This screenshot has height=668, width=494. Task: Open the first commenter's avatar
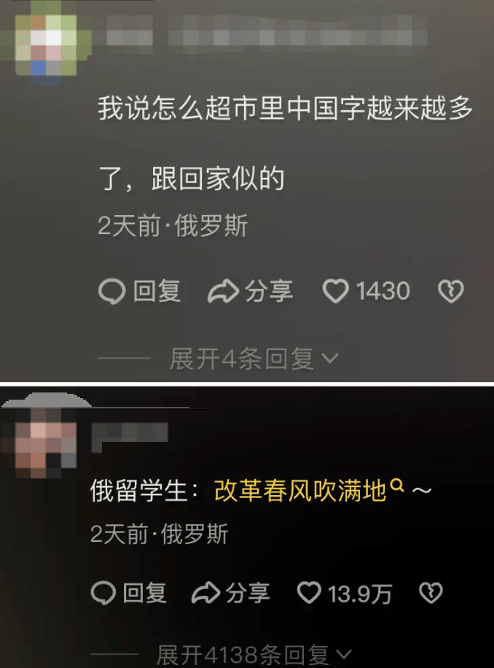46,42
